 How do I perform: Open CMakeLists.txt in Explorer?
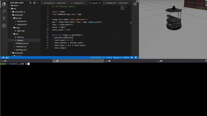[x=22, y=43]
